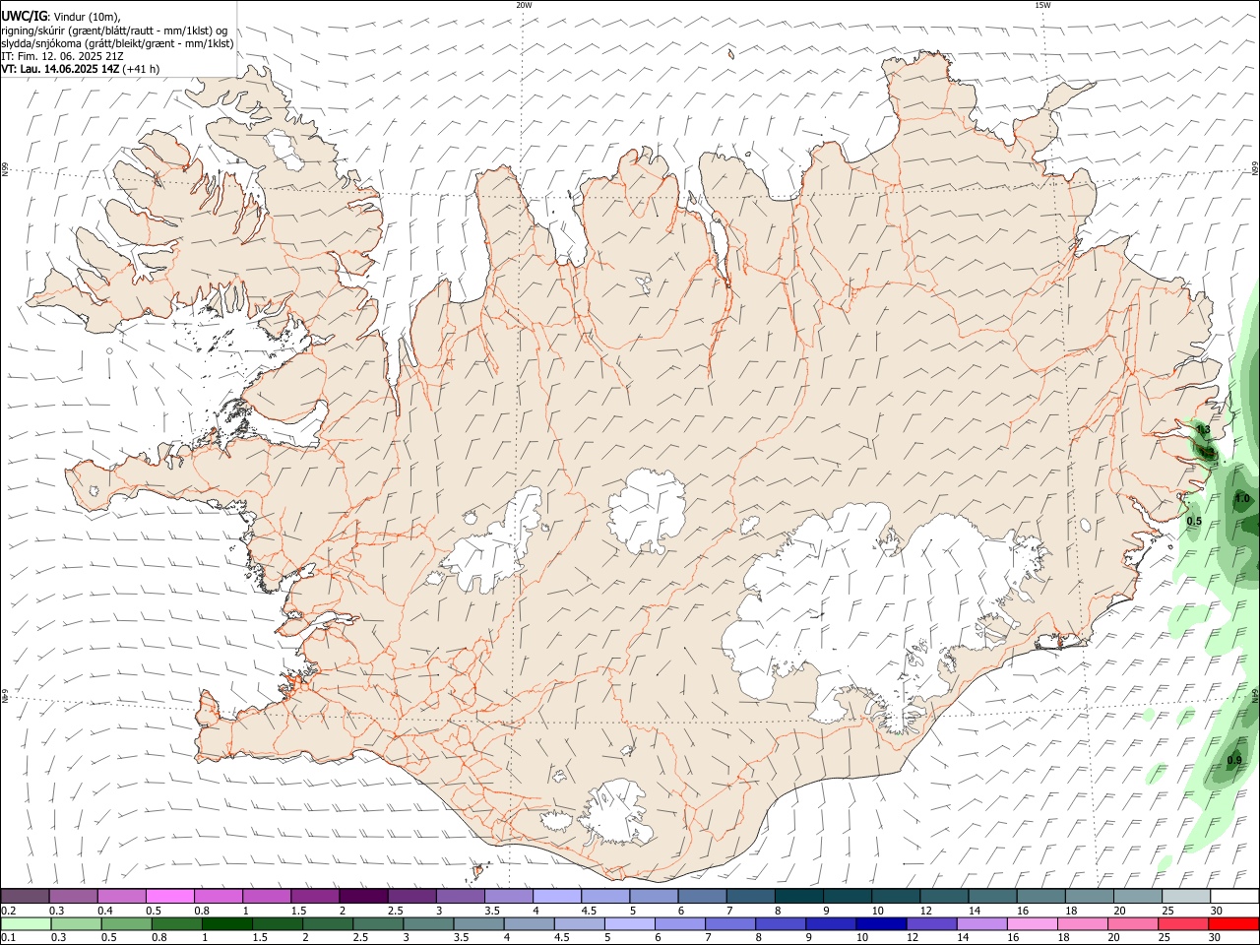This screenshot has height=945, width=1260.
Task: Click the '0.2' label in snow legend
Action: (8, 911)
